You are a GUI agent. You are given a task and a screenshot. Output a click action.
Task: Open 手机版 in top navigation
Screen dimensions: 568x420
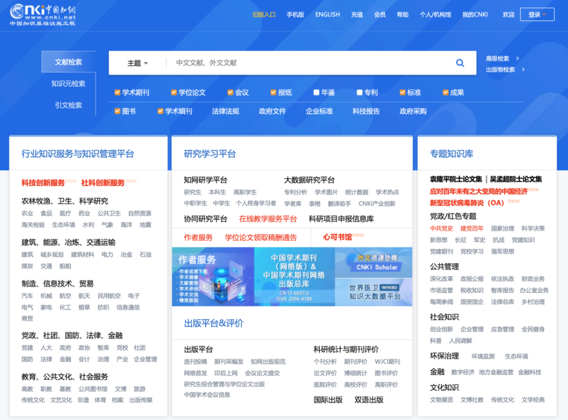[295, 15]
